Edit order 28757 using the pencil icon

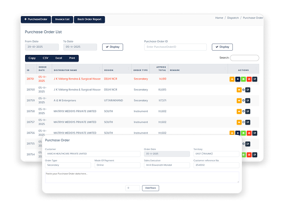(248, 122)
